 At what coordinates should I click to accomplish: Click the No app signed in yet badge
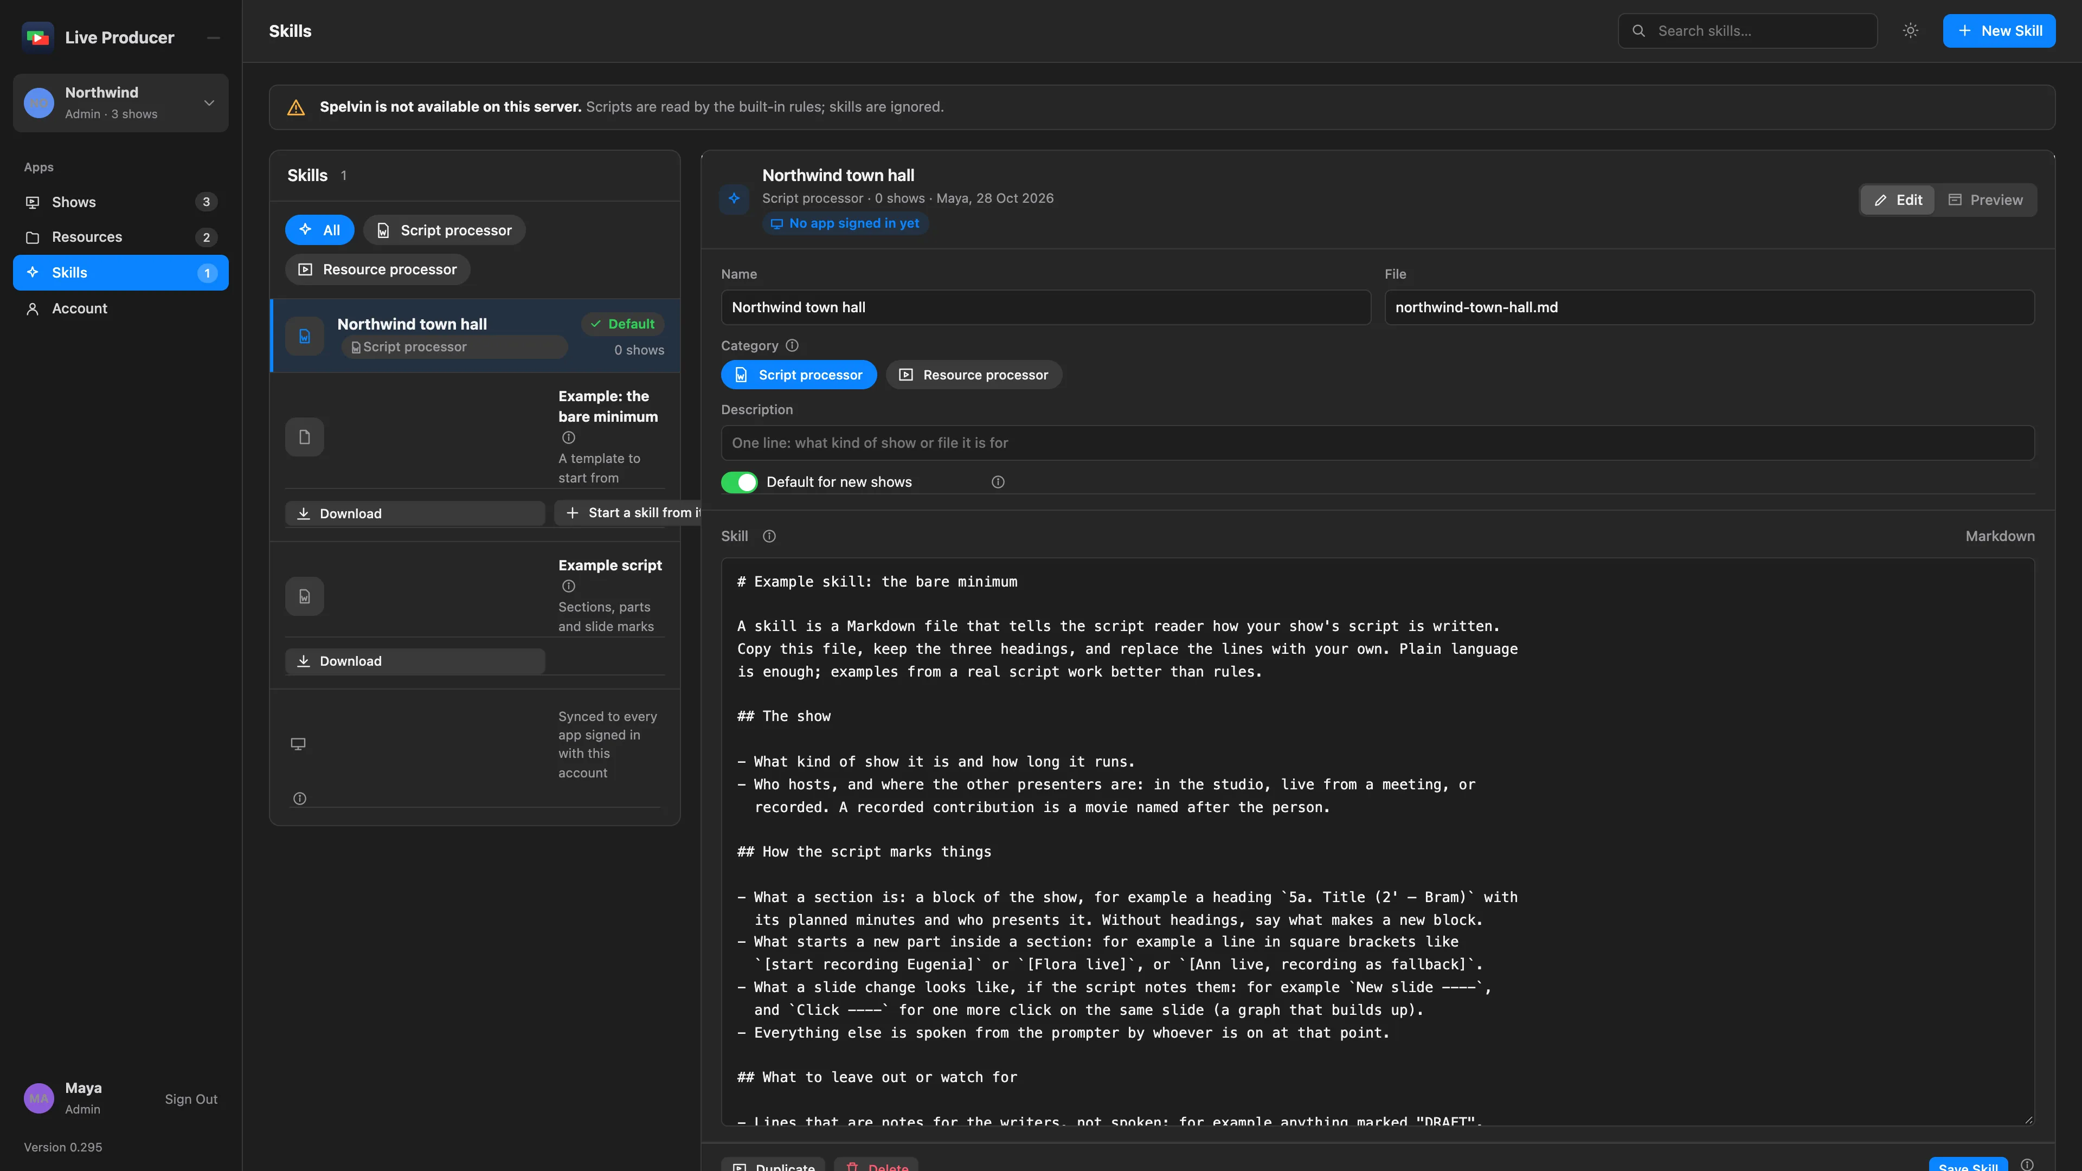[845, 223]
